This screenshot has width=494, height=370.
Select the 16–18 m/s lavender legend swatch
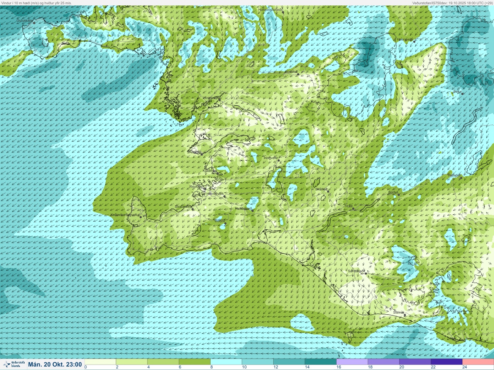352,362
